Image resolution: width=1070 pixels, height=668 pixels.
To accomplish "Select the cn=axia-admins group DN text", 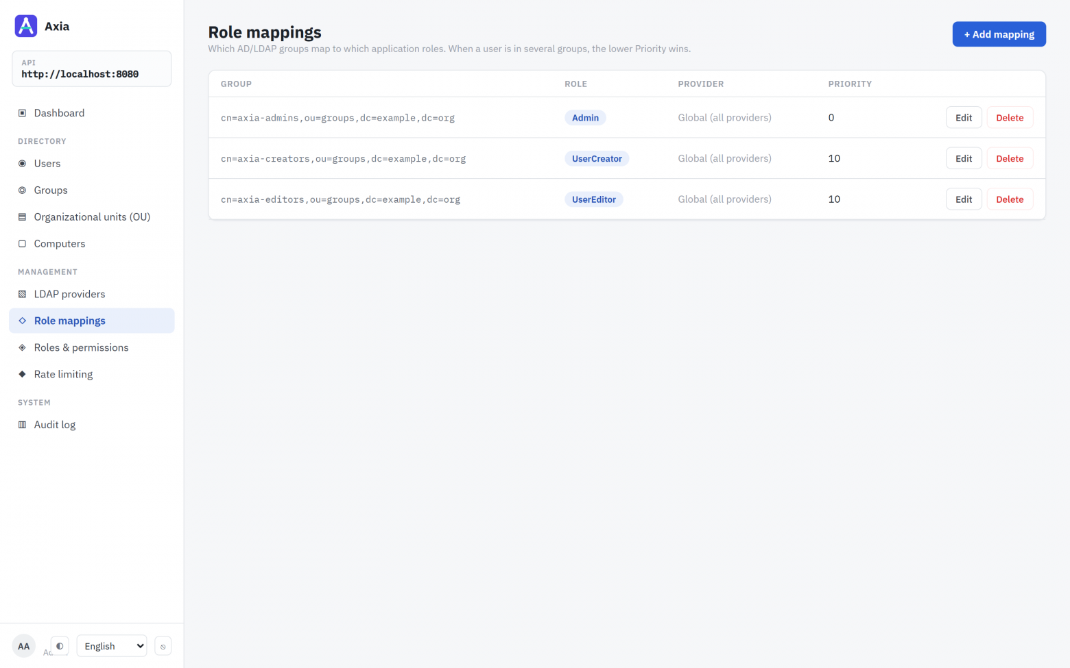I will pos(337,118).
